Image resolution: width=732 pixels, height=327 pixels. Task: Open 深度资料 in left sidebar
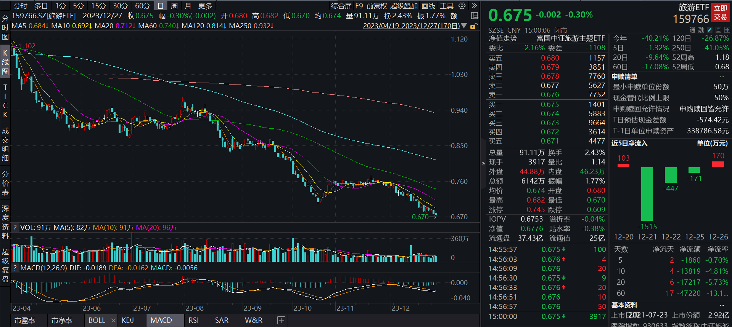click(x=5, y=222)
